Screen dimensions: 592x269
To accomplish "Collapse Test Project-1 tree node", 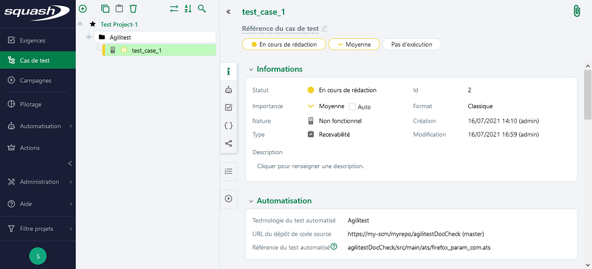I will pyautogui.click(x=81, y=24).
